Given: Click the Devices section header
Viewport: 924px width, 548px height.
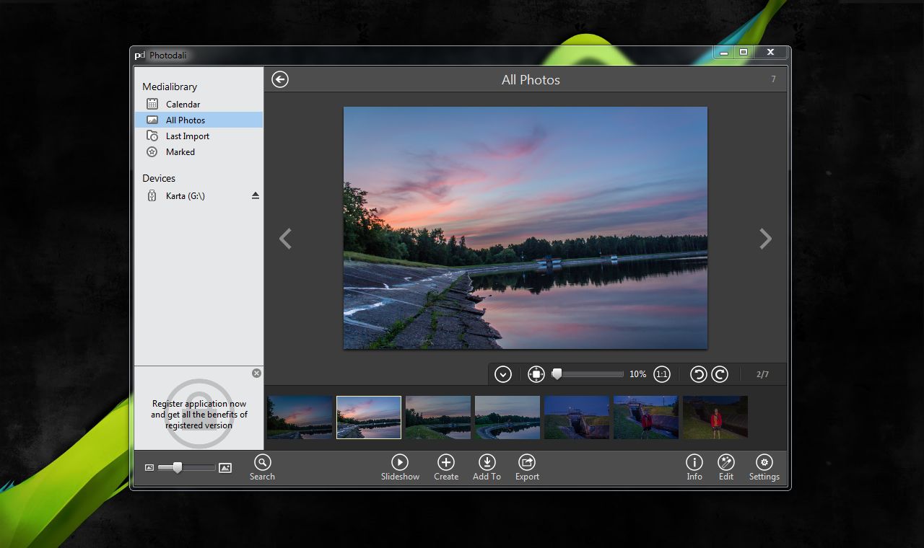Looking at the screenshot, I should [x=159, y=178].
